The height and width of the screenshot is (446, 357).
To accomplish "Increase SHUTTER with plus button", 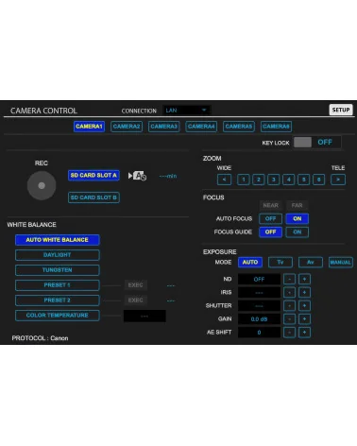I will [x=304, y=305].
